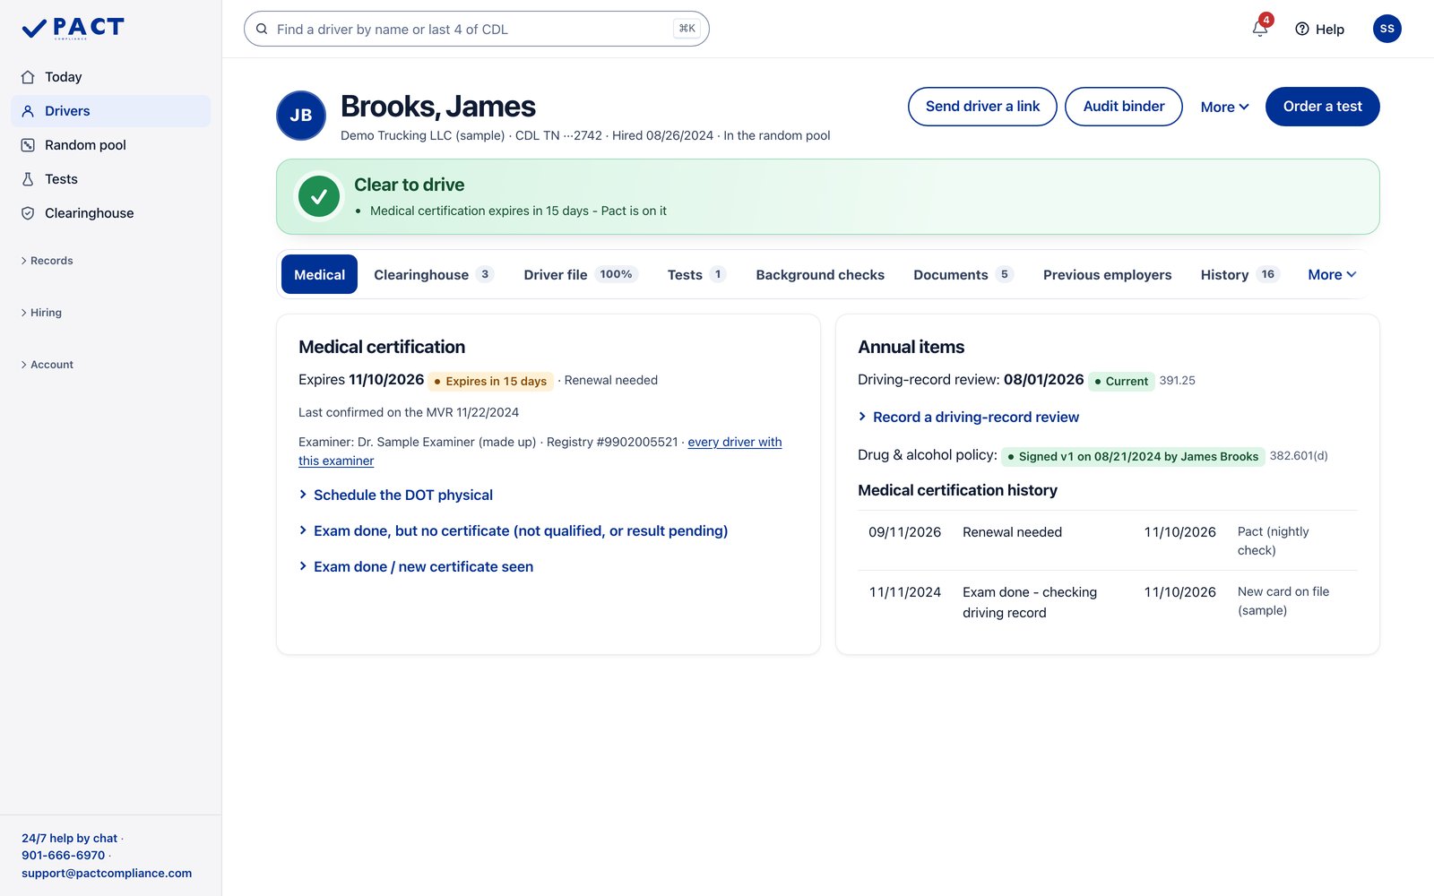This screenshot has height=896, width=1434.
Task: Open the Audit binder
Action: (1124, 107)
